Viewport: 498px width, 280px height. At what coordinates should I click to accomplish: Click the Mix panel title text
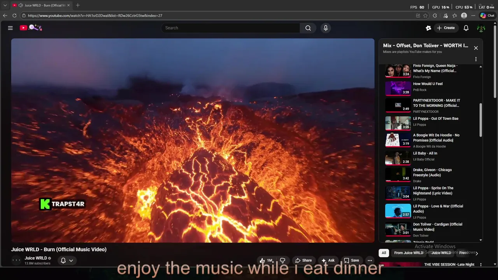(x=426, y=45)
